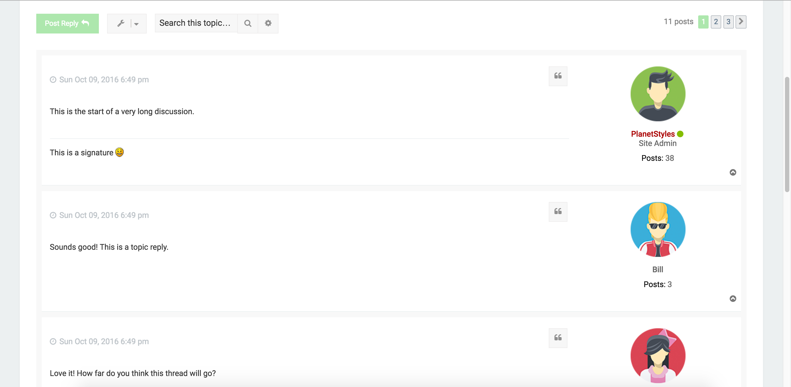Click the page vertical scrollbar

(x=787, y=134)
